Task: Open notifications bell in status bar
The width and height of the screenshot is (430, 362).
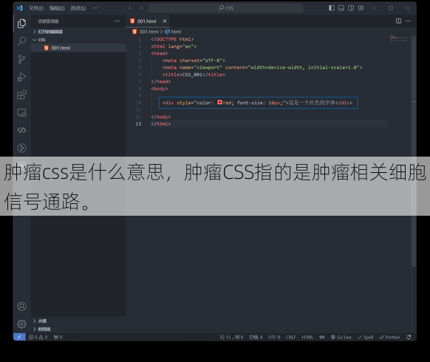Action: (409, 337)
